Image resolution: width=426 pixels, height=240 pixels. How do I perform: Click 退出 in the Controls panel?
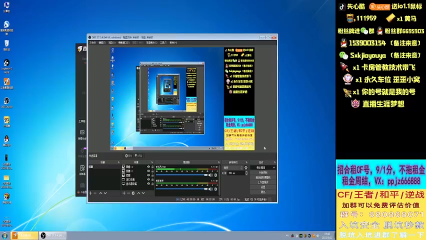[263, 192]
